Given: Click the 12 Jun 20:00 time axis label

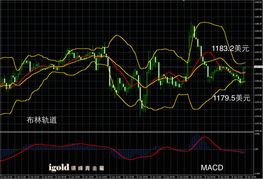Looking at the screenshot, I should pos(142,177).
